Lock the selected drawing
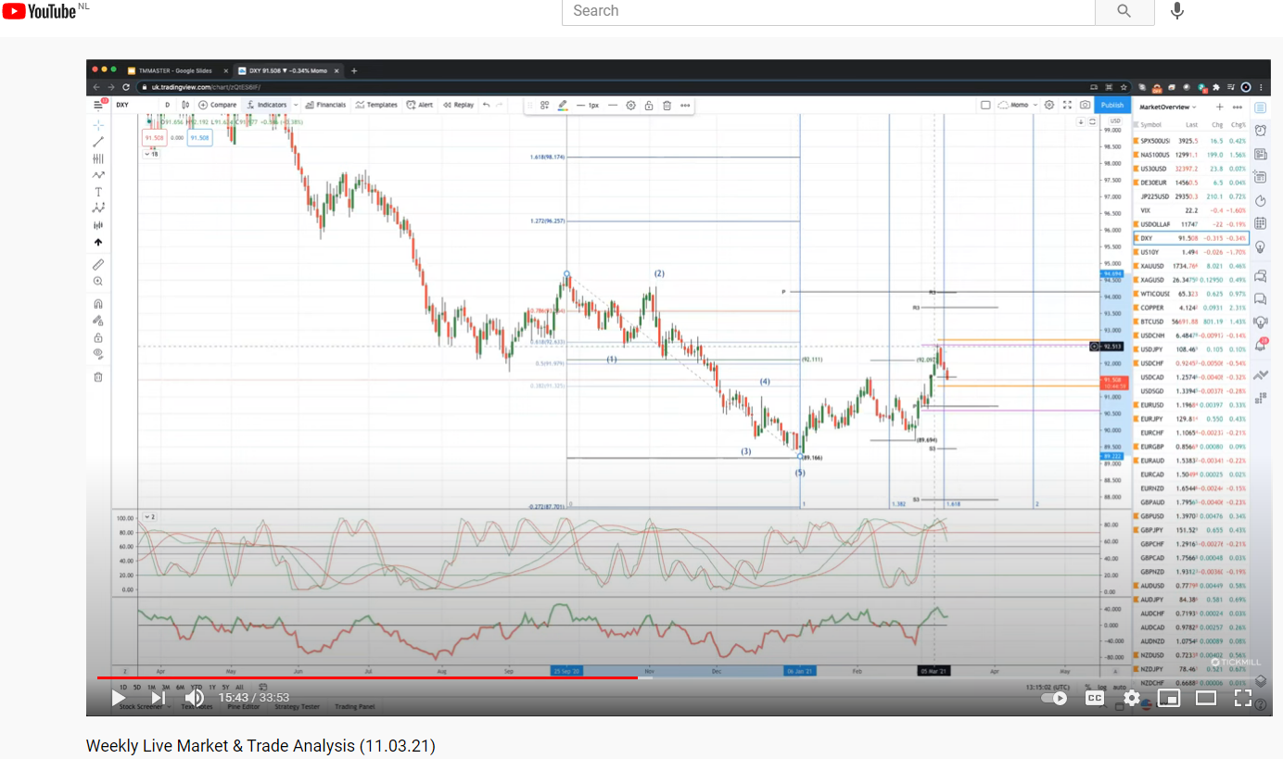The width and height of the screenshot is (1283, 759). click(x=649, y=105)
